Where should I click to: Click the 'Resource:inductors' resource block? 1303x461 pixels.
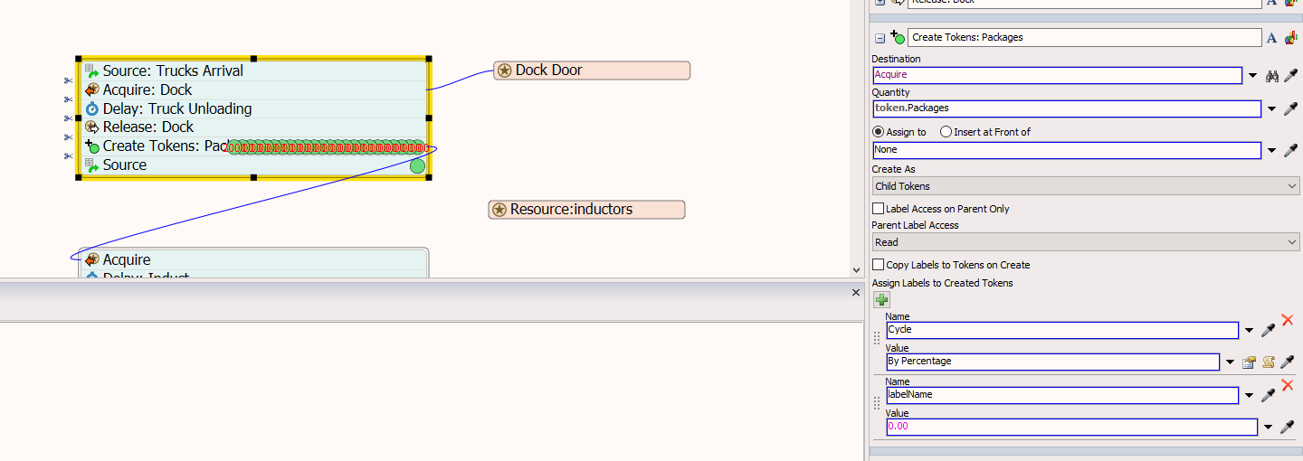pos(586,210)
